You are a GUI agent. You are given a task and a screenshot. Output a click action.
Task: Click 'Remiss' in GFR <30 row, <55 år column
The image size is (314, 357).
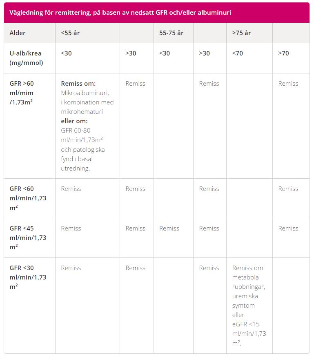(x=71, y=268)
